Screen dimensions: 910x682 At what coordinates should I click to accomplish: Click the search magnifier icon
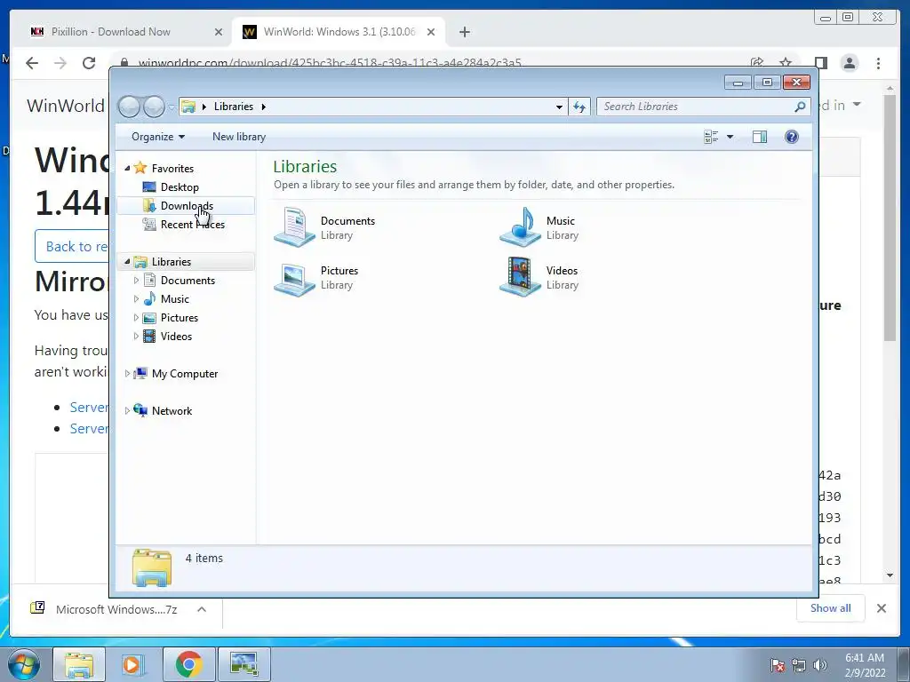click(x=800, y=107)
